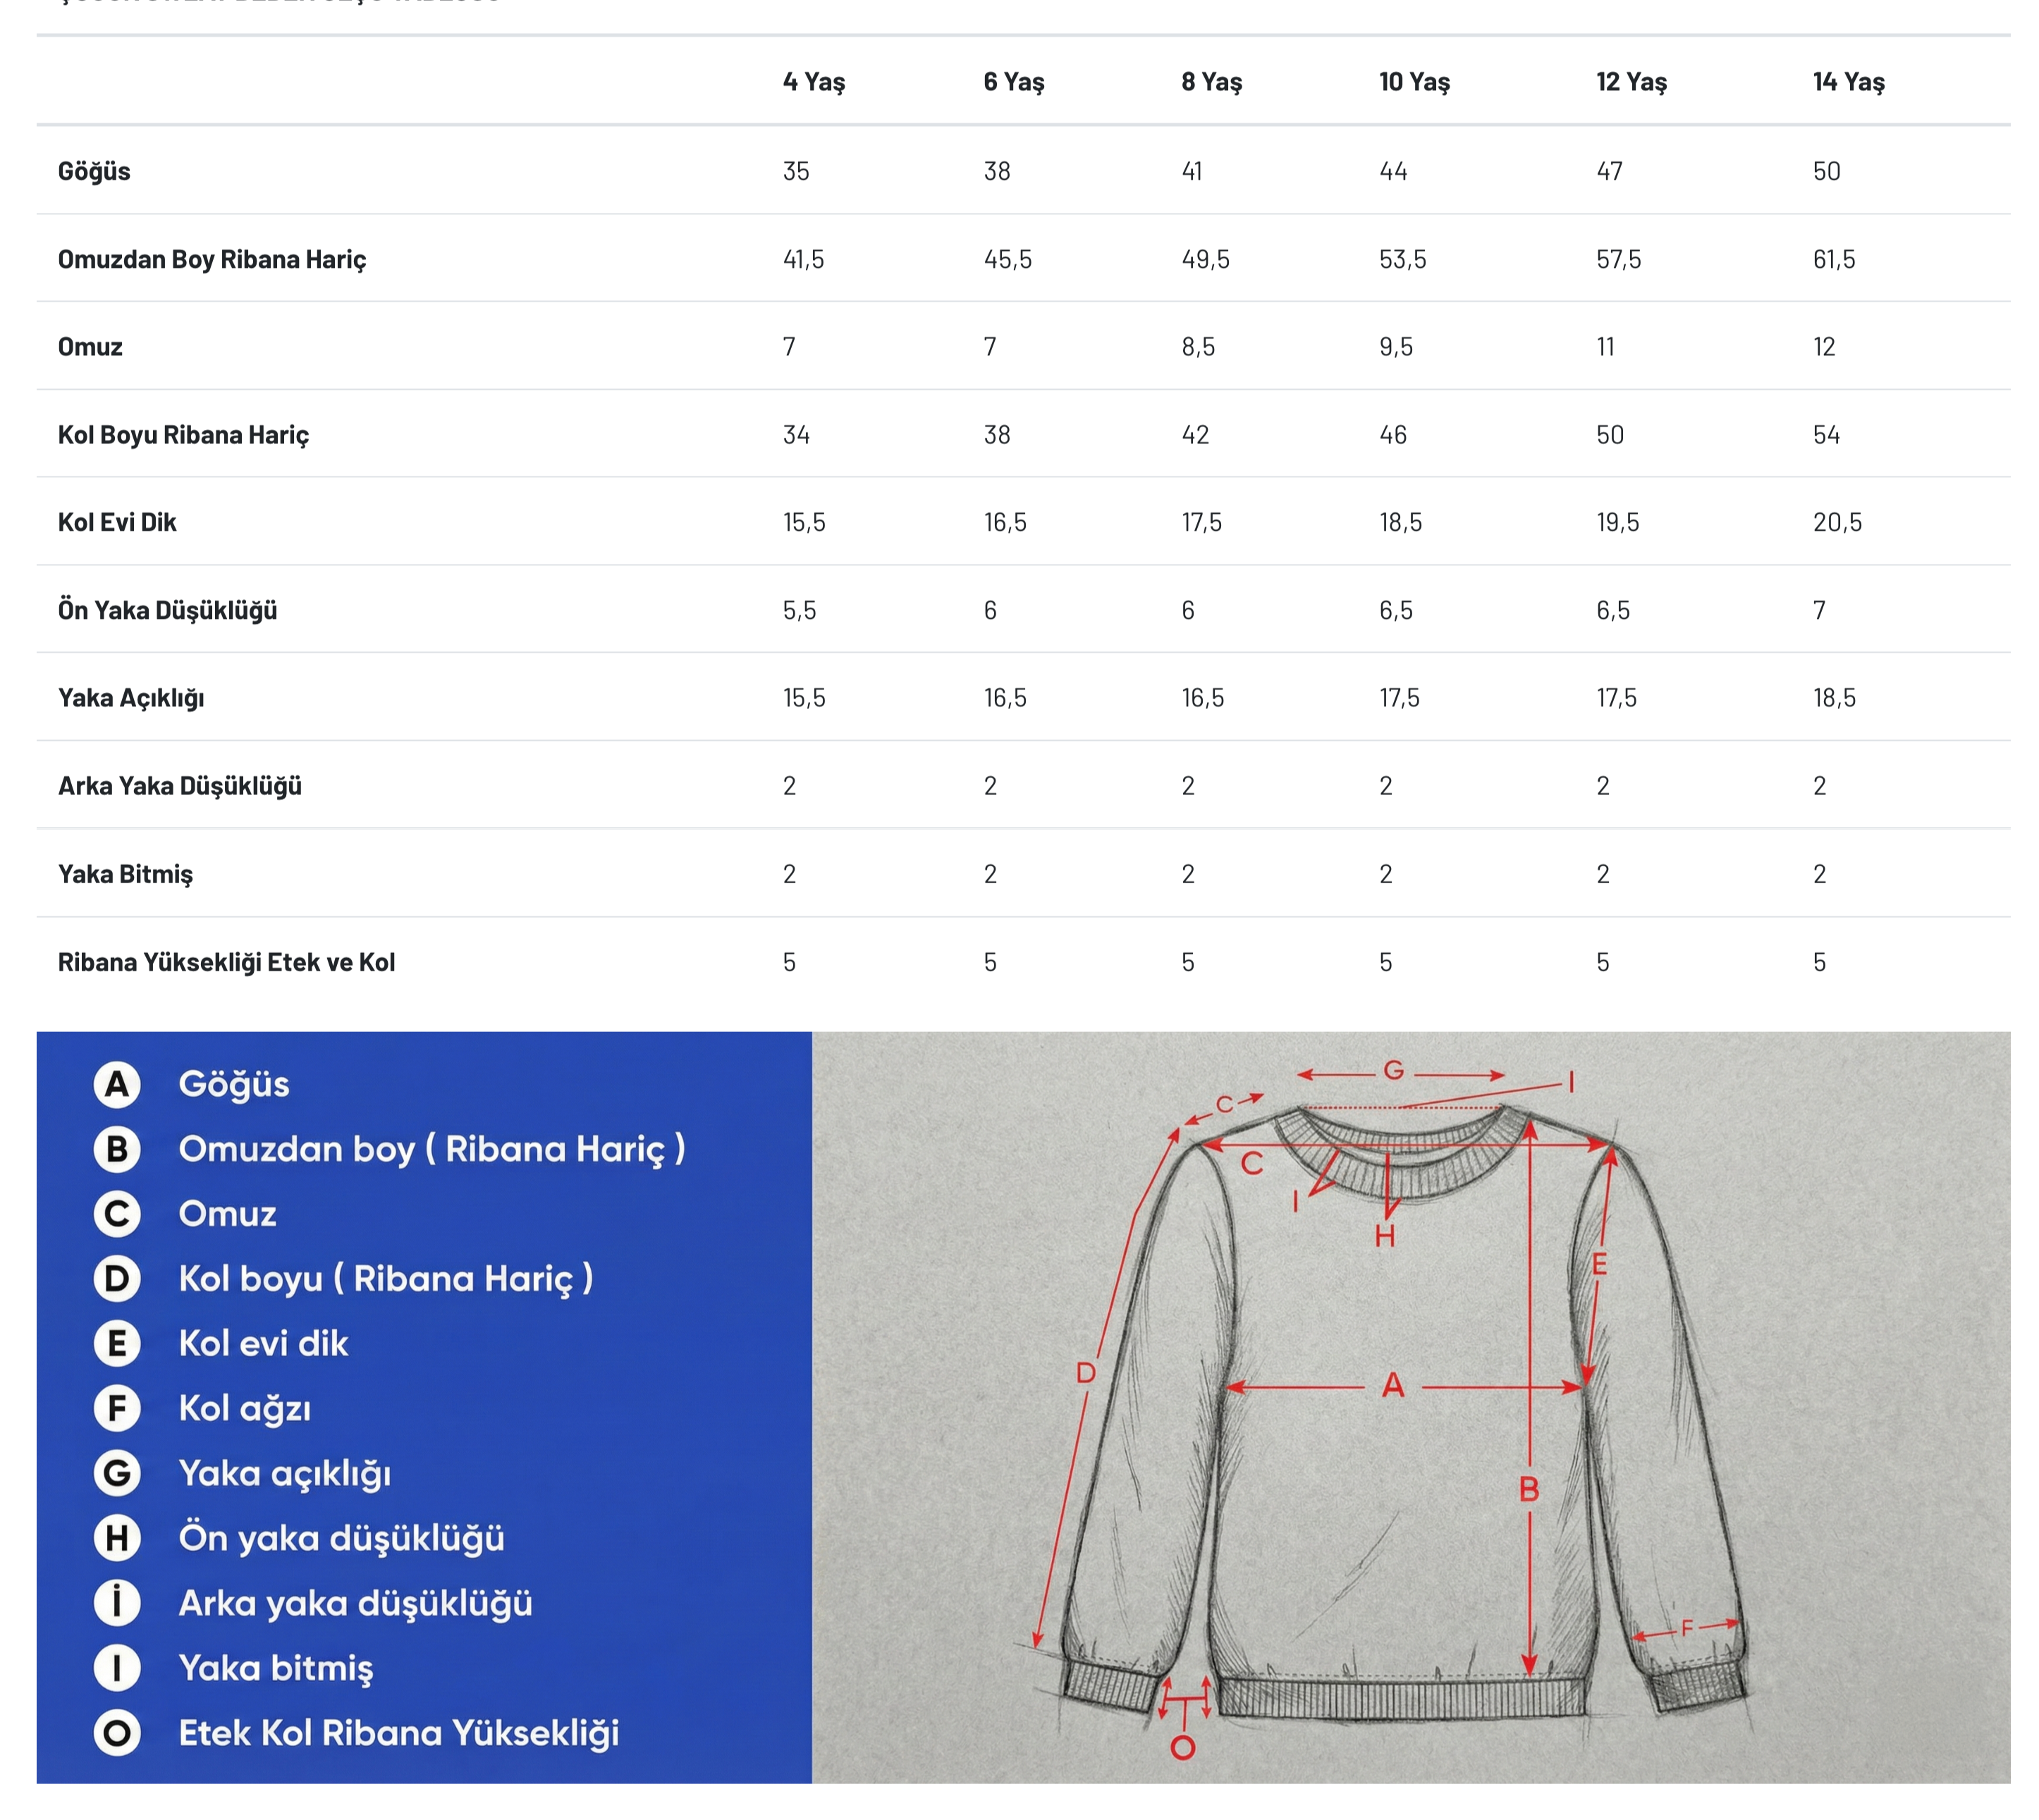The height and width of the screenshot is (1820, 2039).
Task: Click the circled B legend icon
Action: click(x=117, y=1149)
